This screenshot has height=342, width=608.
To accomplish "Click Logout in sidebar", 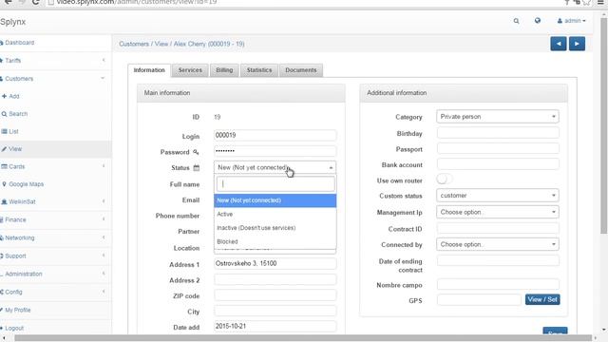I will [55, 328].
